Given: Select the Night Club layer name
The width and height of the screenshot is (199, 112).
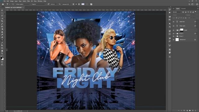Looking at the screenshot, I should [182, 22].
